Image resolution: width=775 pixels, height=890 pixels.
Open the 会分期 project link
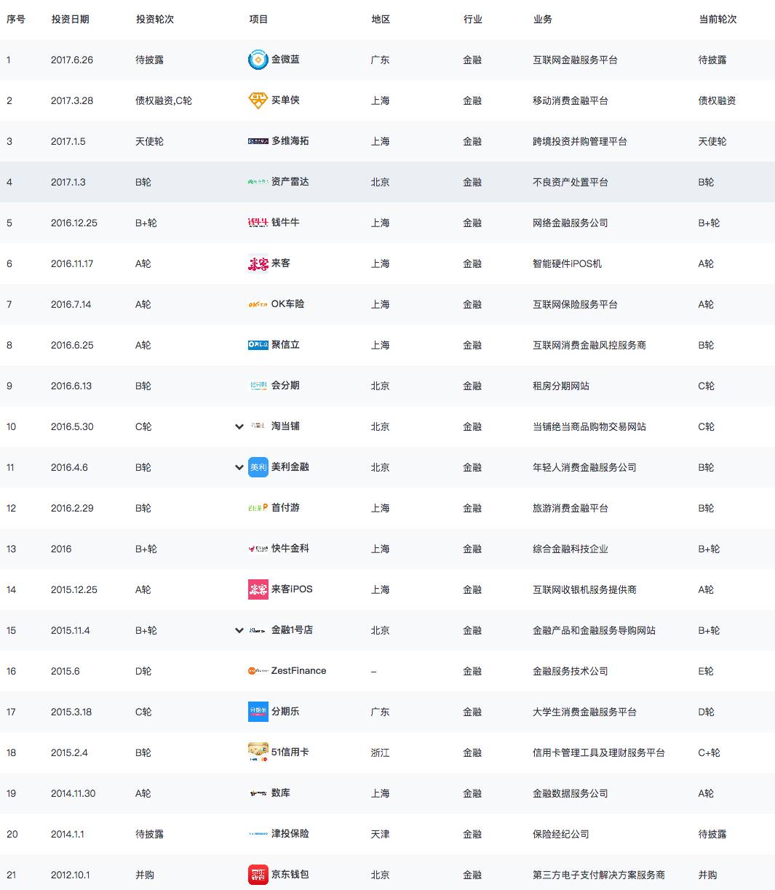pos(285,386)
